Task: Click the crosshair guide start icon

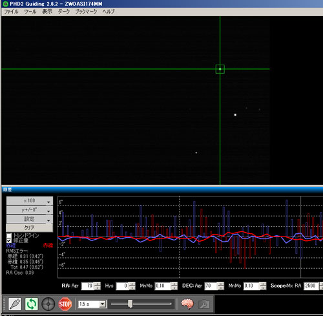Action: [48, 304]
